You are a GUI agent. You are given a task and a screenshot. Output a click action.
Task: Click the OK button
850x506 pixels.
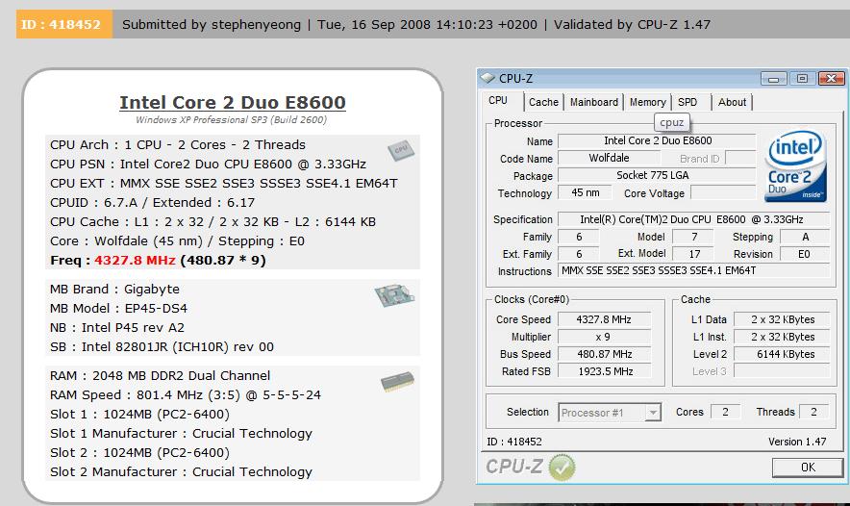coord(808,468)
